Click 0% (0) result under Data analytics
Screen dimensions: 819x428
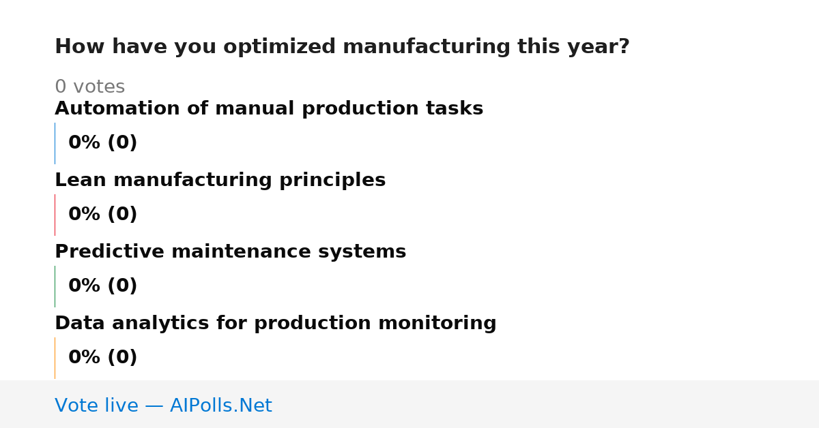click(x=103, y=358)
